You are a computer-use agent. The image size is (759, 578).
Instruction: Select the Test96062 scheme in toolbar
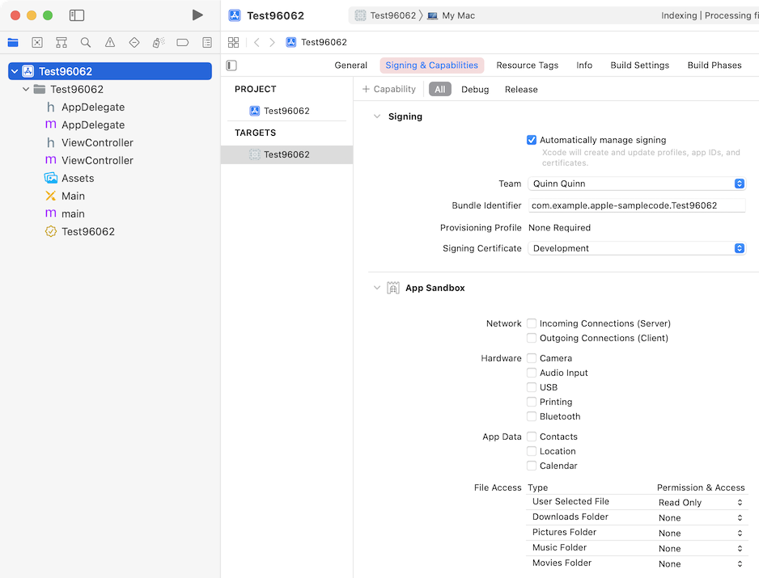point(385,15)
